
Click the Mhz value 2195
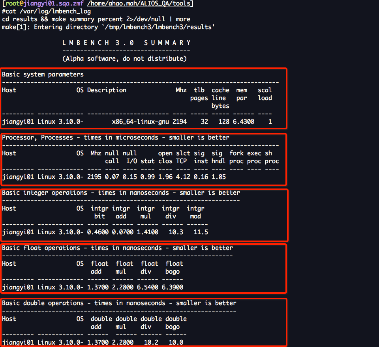pos(94,177)
